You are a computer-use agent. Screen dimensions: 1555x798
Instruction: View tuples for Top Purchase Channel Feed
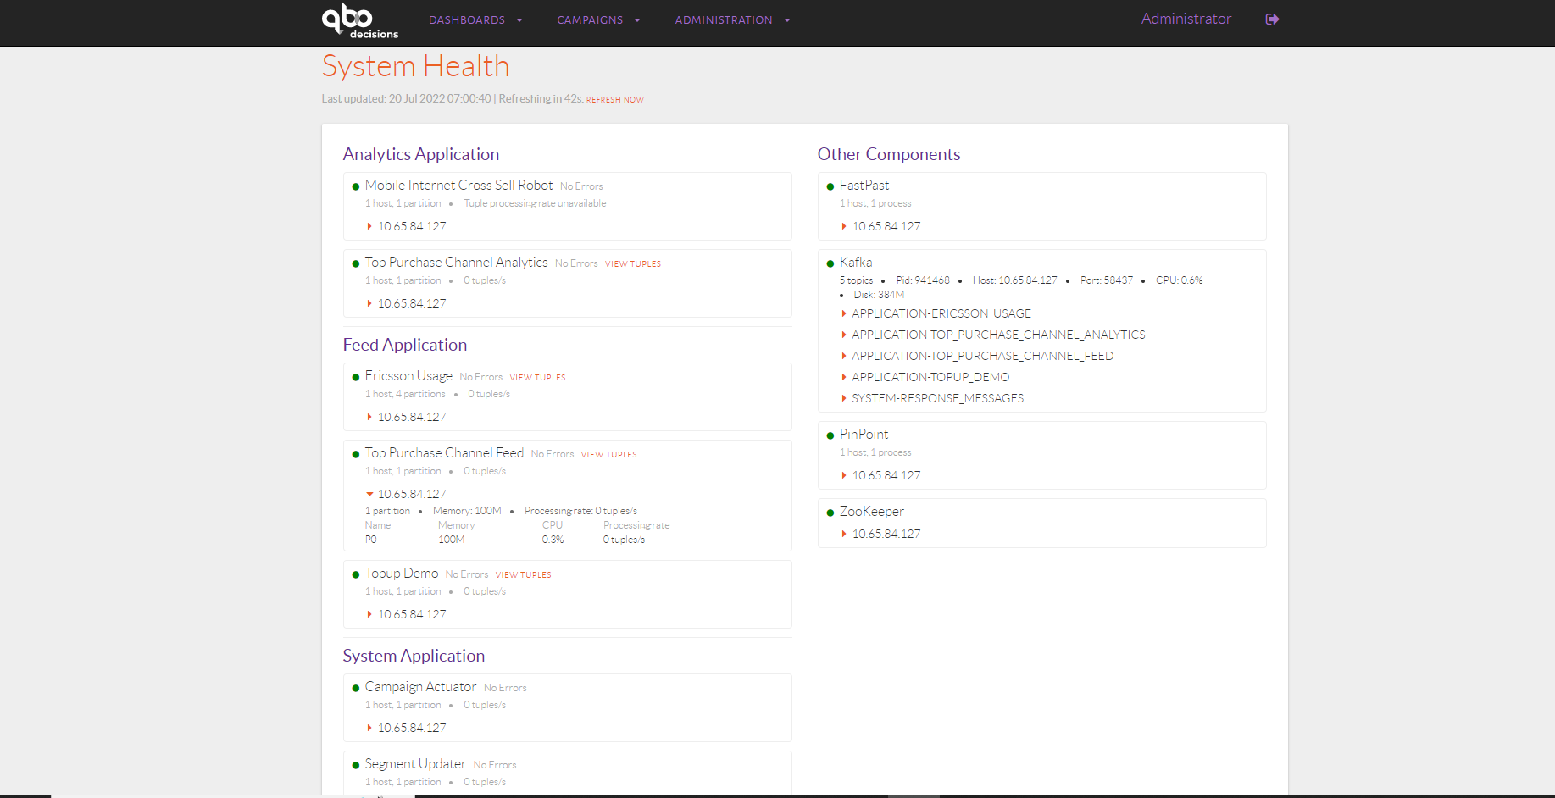click(608, 455)
